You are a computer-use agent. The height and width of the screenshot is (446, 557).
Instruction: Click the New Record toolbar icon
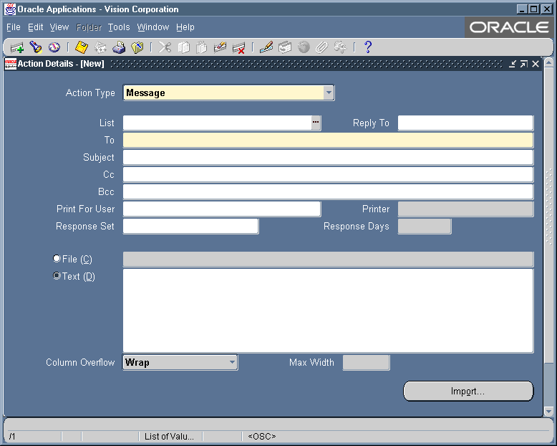click(16, 47)
